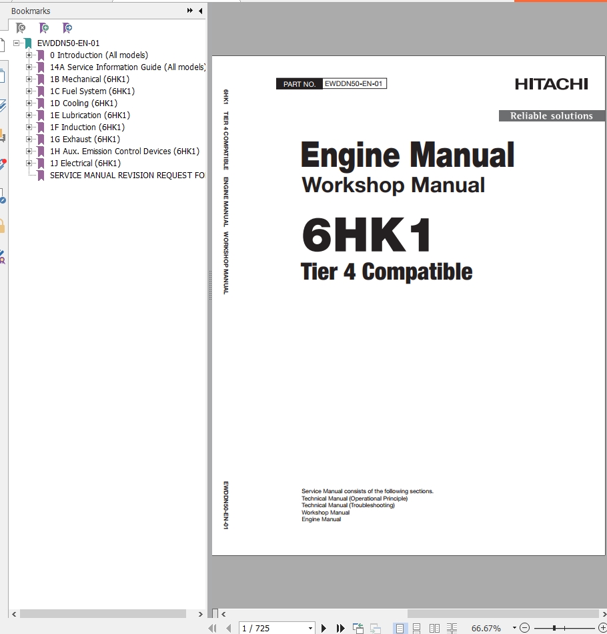Screen dimensions: 607x634
Task: Go to the next page
Action: pos(324,628)
